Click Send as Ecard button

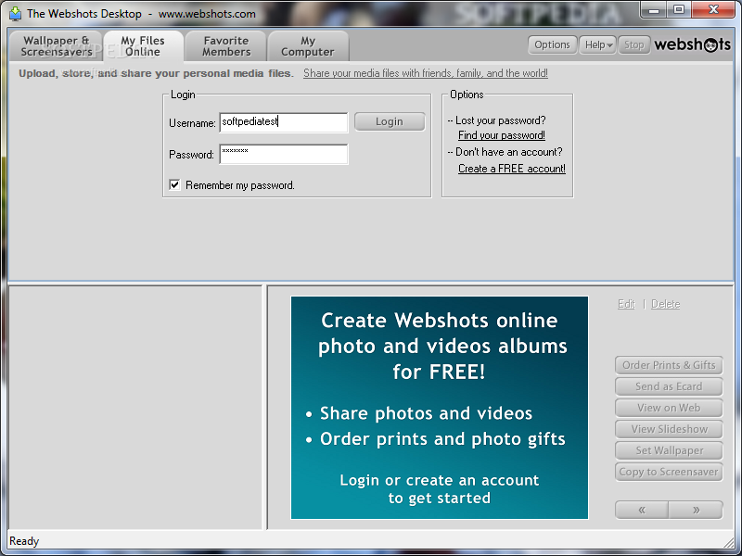pyautogui.click(x=669, y=386)
